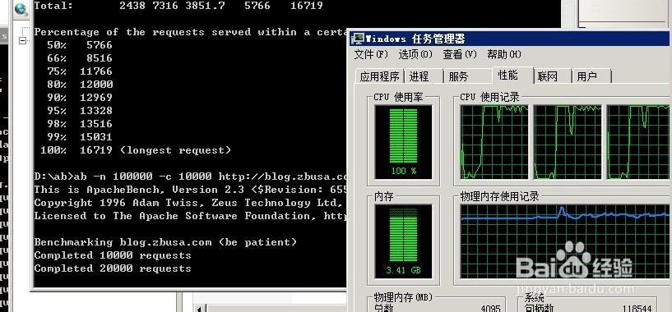The width and height of the screenshot is (672, 312).
Task: Click the memory 3.41 GB meter
Action: coord(403,241)
